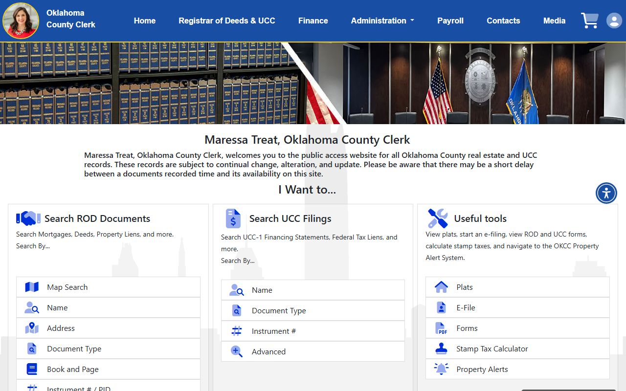Screen dimensions: 626x391
Task: Click the I Want to... heading
Action: (307, 190)
